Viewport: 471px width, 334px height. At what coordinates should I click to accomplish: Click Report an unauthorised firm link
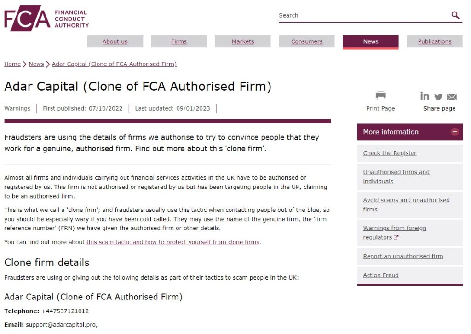tap(403, 256)
